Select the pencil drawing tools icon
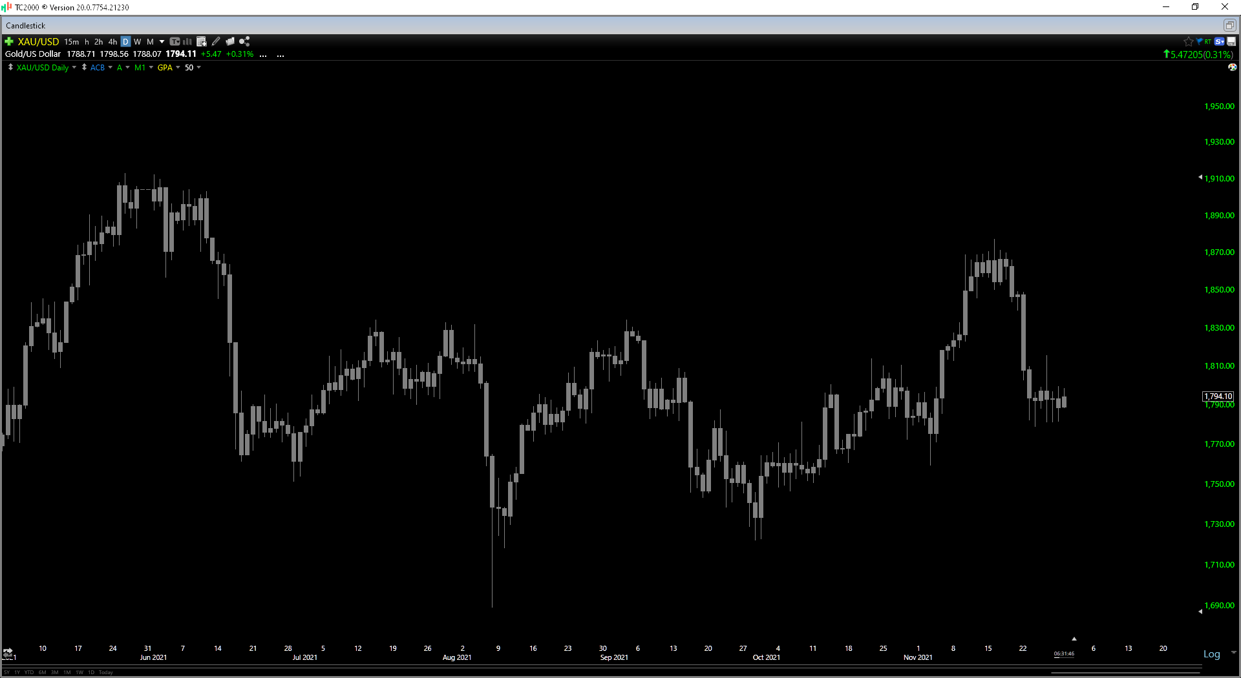This screenshot has width=1241, height=678. (x=216, y=41)
